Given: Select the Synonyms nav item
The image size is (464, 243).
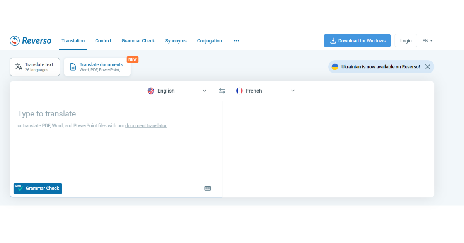Looking at the screenshot, I should (x=176, y=40).
